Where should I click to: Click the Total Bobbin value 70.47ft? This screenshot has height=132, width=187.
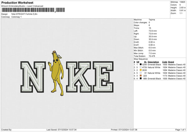tap(152, 56)
